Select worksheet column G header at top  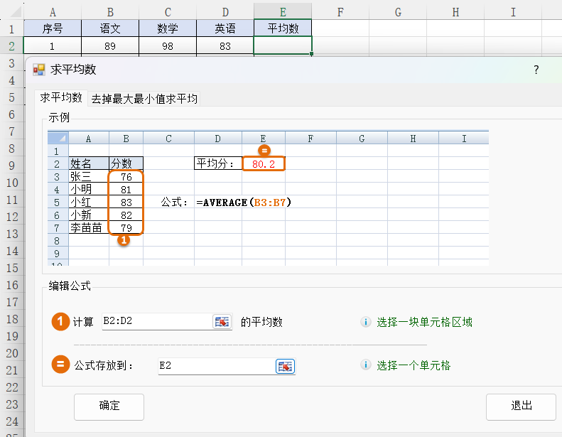397,11
